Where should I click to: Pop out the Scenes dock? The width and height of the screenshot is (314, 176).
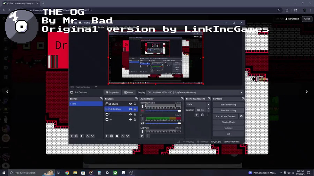[101, 99]
